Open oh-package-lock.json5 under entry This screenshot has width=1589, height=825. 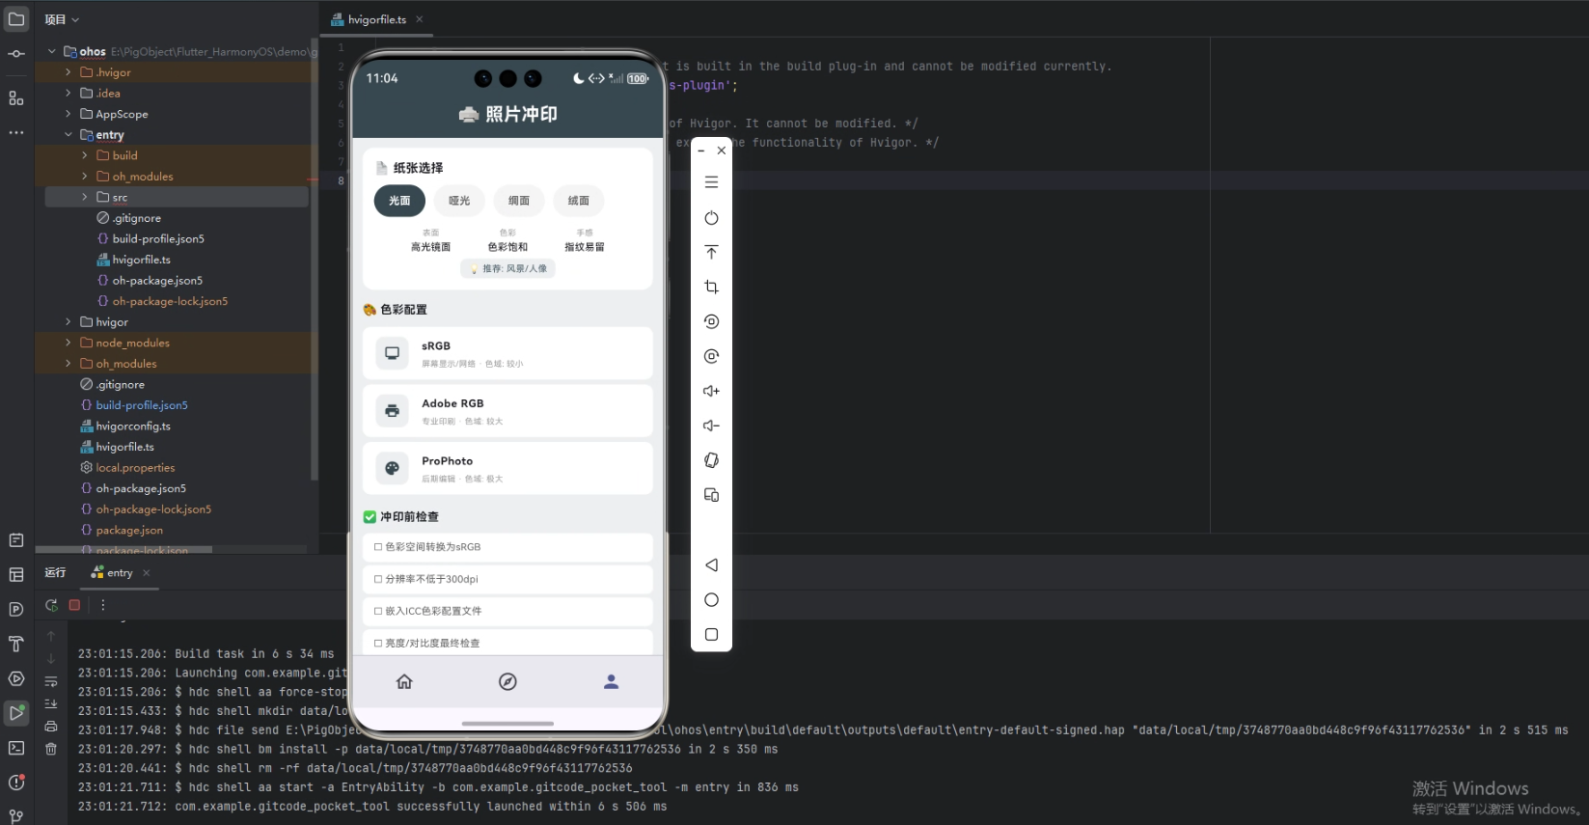tap(170, 301)
